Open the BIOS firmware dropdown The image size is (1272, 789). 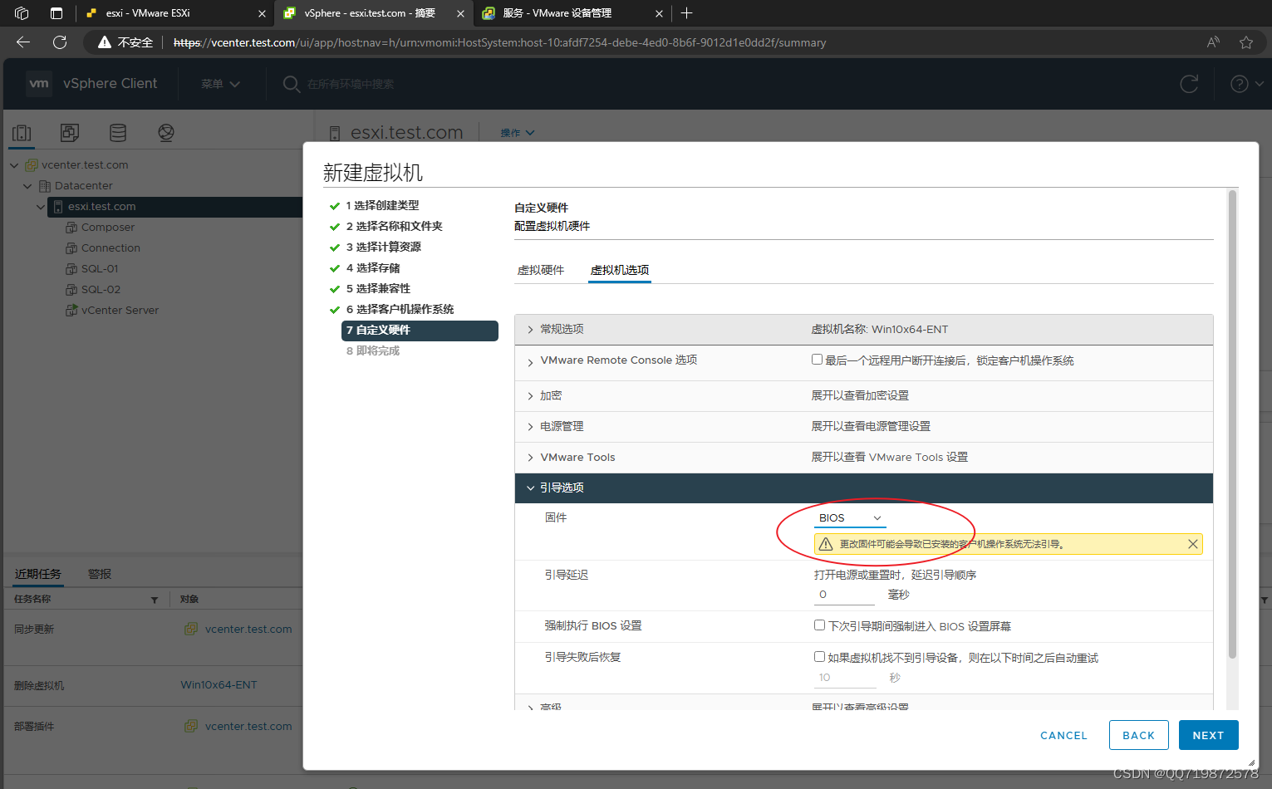pyautogui.click(x=850, y=518)
